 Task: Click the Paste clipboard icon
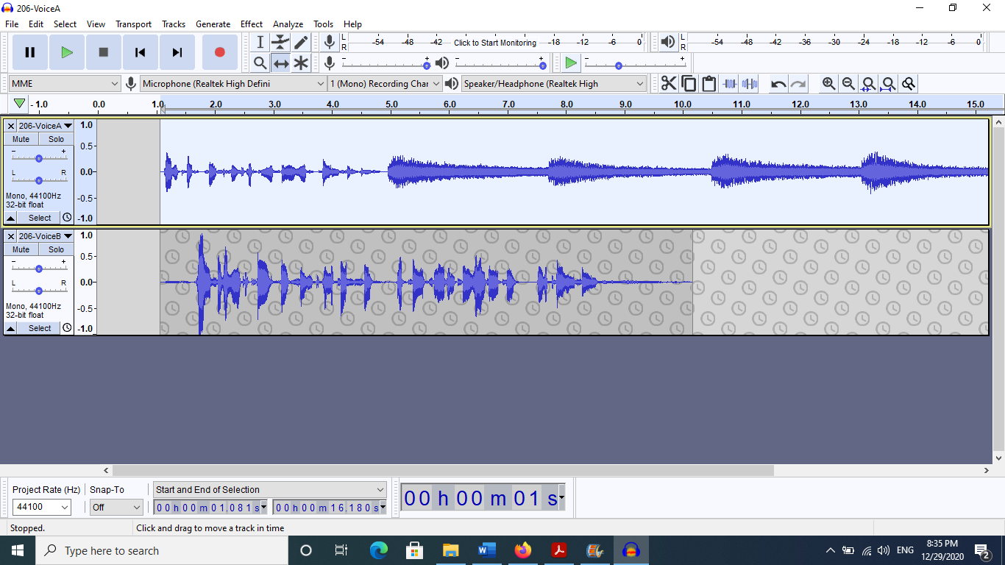[x=709, y=84]
